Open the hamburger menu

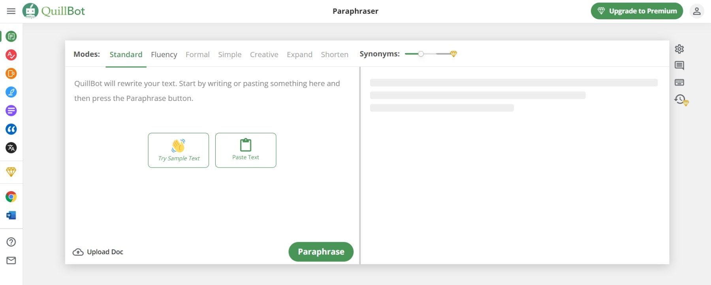point(11,11)
